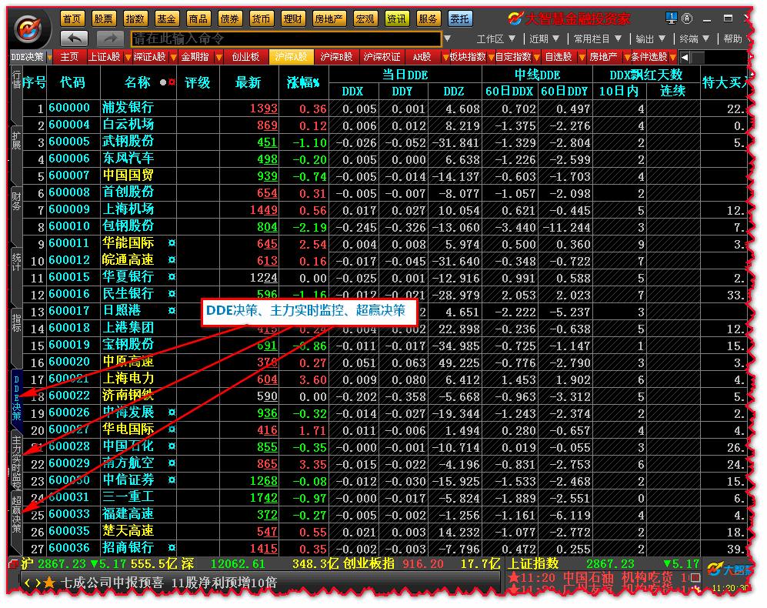
Task: Click the small red icon before 沪 index
Action: coord(14,564)
